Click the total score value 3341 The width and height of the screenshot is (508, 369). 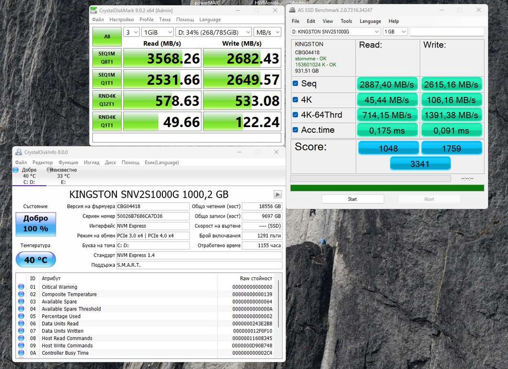tap(420, 163)
